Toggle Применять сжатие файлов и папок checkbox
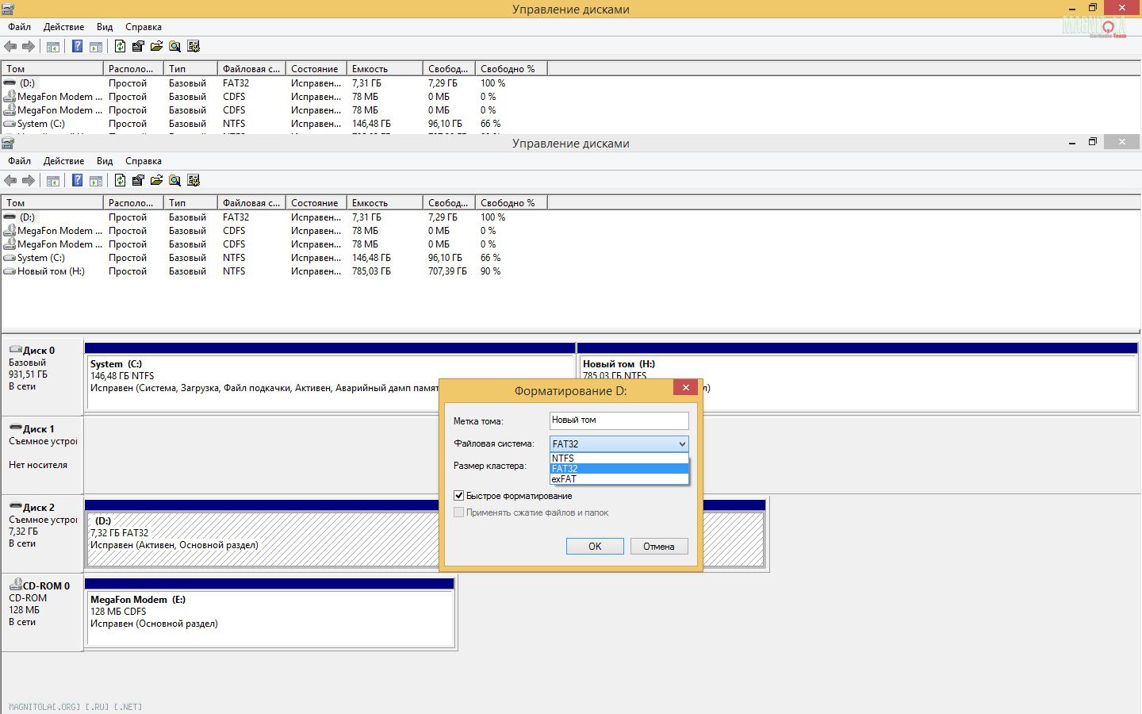 [x=458, y=512]
